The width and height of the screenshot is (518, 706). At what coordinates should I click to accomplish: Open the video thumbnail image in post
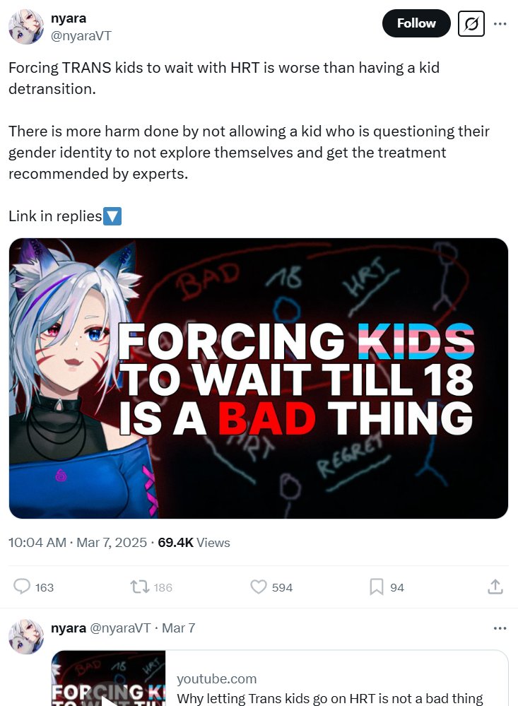click(259, 378)
